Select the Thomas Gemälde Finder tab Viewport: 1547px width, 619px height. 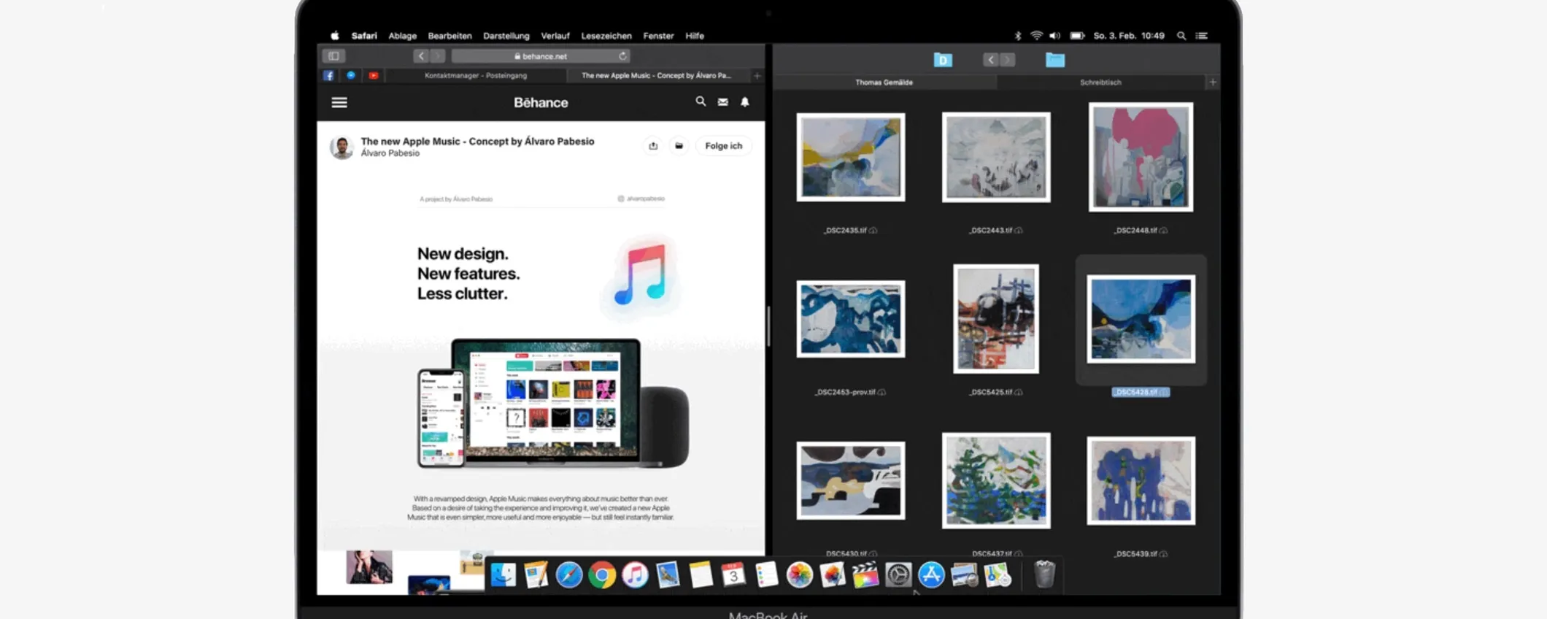click(x=884, y=82)
